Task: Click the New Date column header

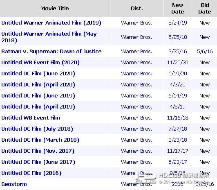Action: point(178,8)
